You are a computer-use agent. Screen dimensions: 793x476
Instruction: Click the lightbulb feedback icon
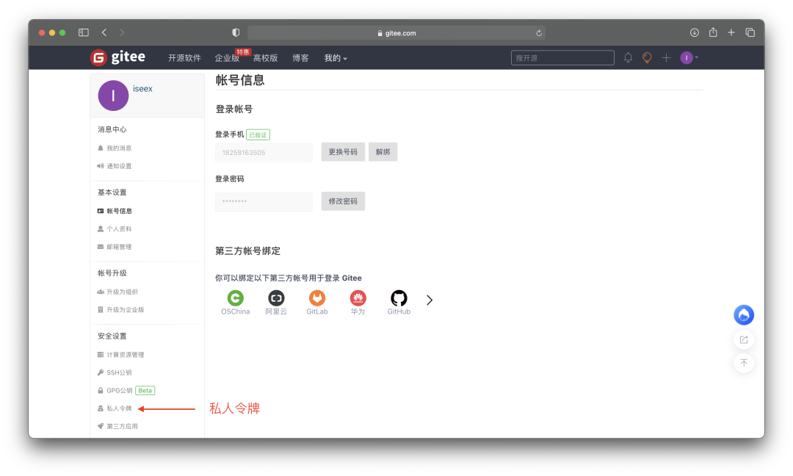pyautogui.click(x=646, y=57)
